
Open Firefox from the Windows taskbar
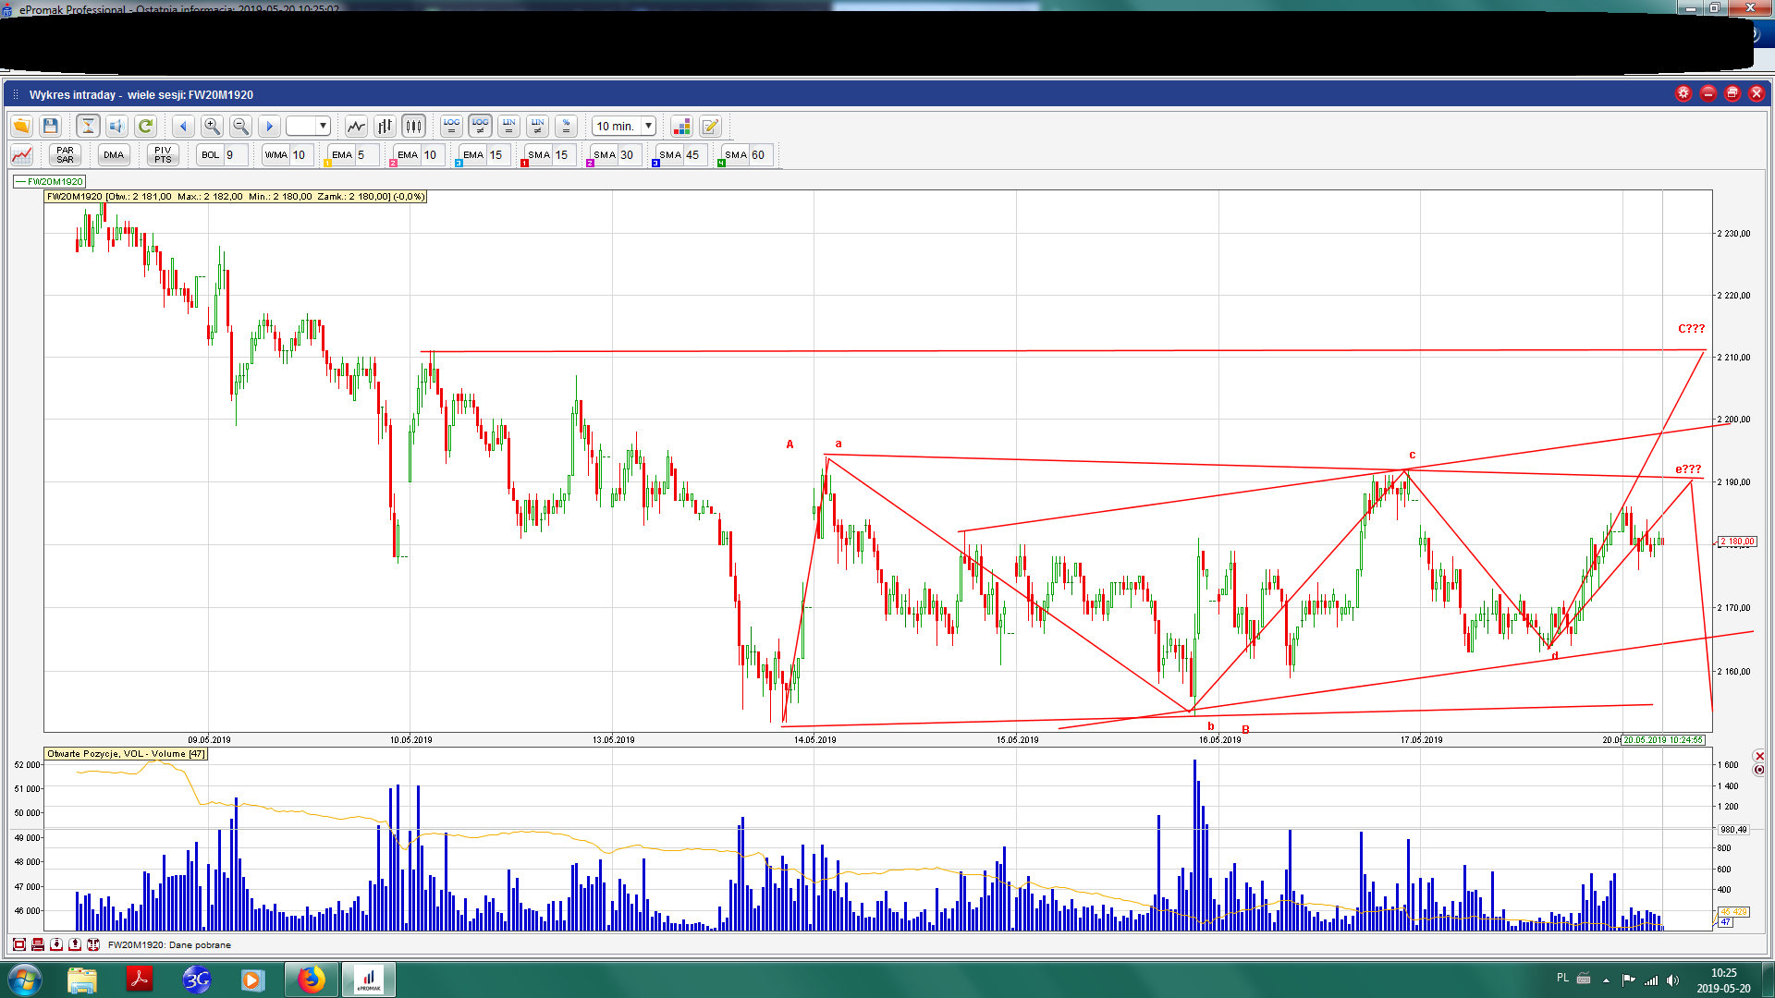pyautogui.click(x=312, y=980)
